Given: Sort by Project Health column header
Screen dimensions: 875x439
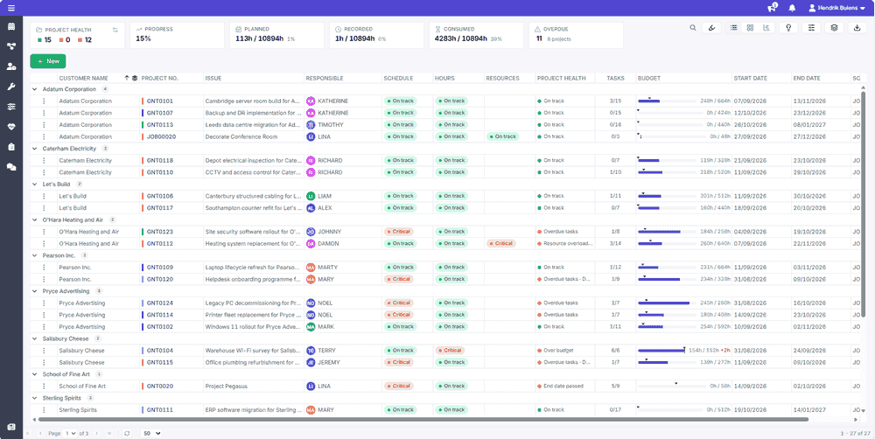Looking at the screenshot, I should (562, 78).
